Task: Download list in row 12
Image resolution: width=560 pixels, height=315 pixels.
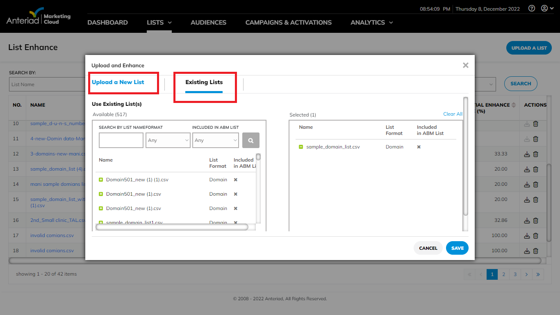Action: point(527,154)
